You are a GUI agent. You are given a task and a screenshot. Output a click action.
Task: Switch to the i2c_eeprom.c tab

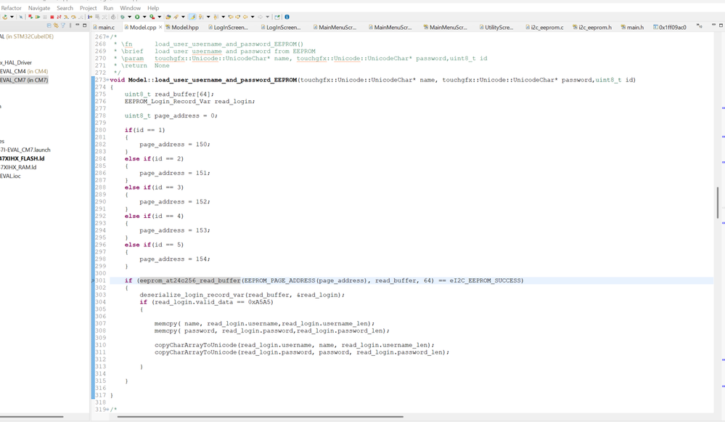pyautogui.click(x=546, y=28)
